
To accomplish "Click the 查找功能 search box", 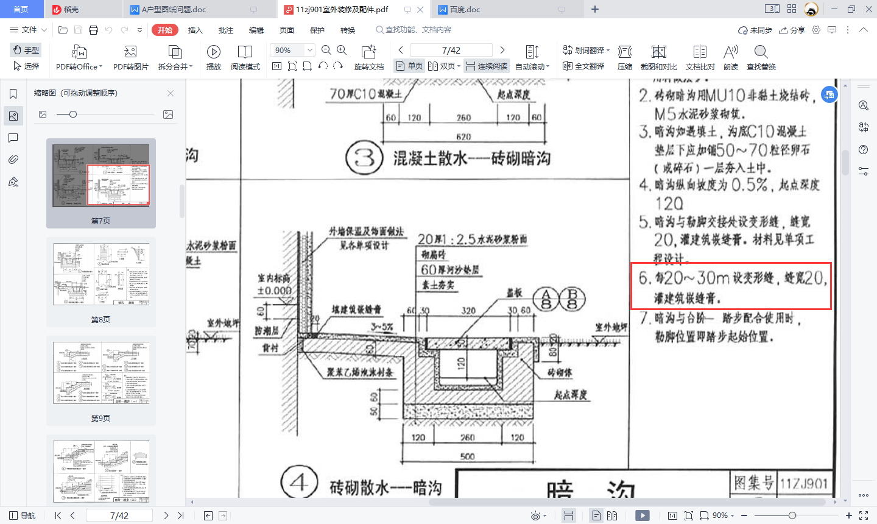I will pos(414,30).
